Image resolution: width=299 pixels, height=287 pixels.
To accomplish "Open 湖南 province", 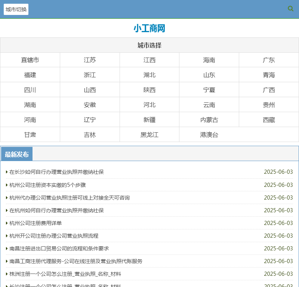I will point(30,105).
